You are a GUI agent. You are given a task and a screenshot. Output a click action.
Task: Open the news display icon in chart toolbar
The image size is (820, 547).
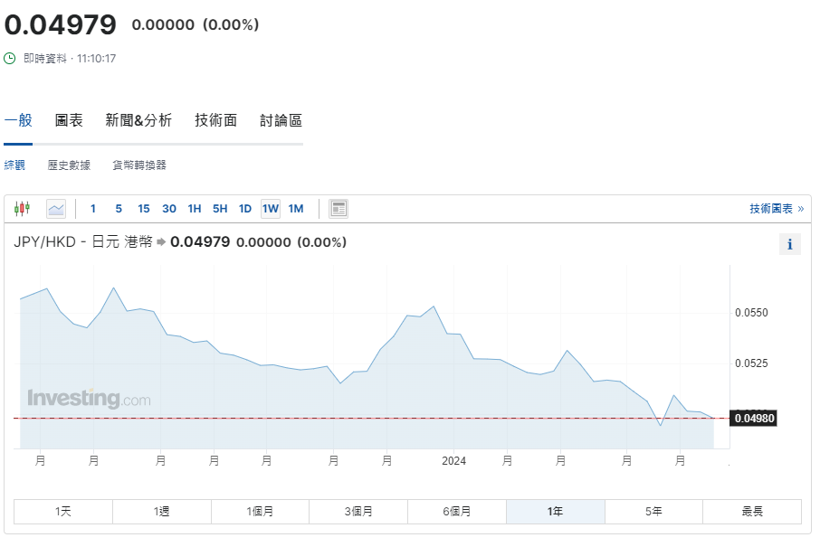point(338,209)
